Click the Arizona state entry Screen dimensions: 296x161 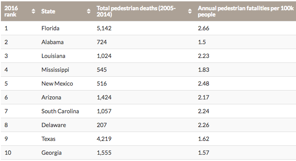click(x=51, y=98)
